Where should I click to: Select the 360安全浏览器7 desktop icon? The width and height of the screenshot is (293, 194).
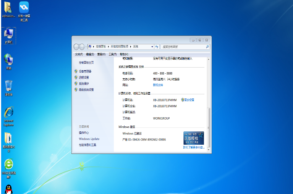[x=9, y=169]
